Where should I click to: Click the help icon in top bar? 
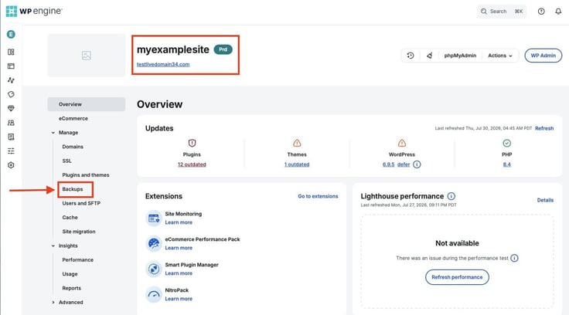click(541, 12)
